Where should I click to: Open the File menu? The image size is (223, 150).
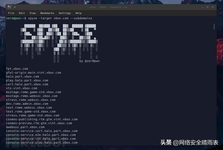click(x=11, y=13)
